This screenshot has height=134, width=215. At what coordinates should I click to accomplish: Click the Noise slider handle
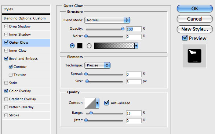click(x=86, y=36)
